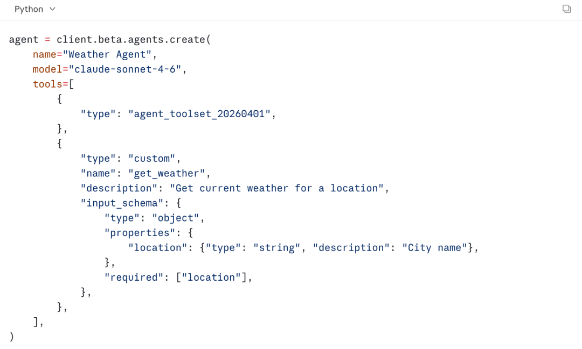Click the "object" type value
The width and height of the screenshot is (582, 349).
175,218
